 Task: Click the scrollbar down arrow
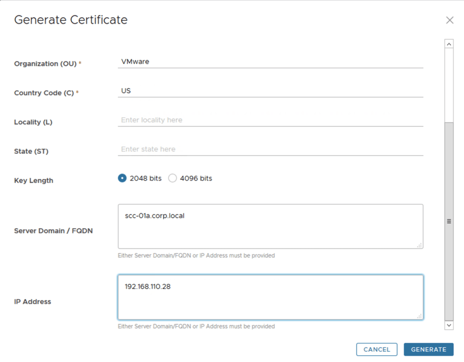449,325
